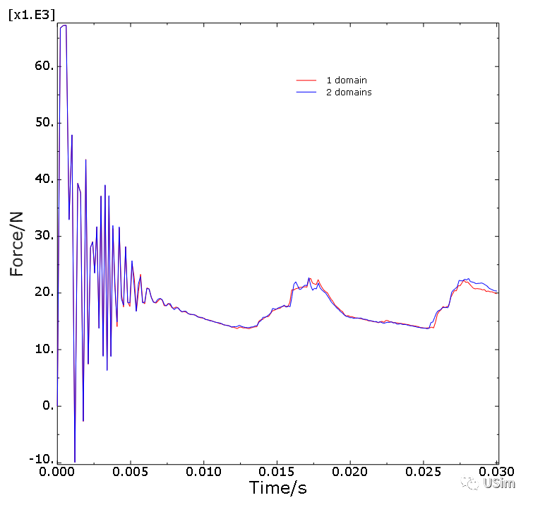Click the x-axis tick label '0.030'
This screenshot has width=533, height=505.
(496, 472)
